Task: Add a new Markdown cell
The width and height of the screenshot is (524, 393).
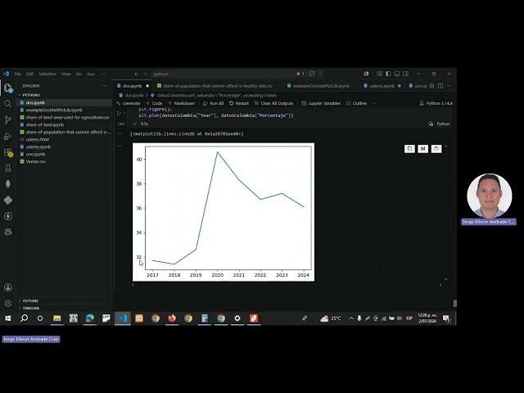Action: coord(181,103)
